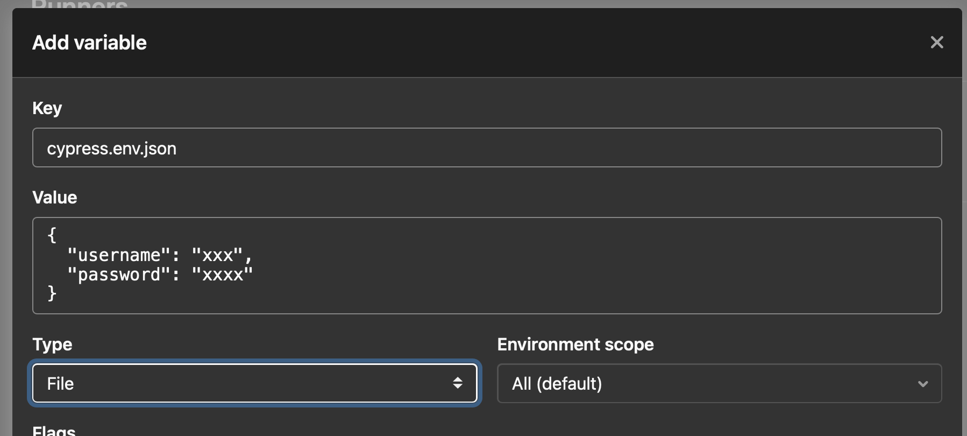Click the username line in the Value box
Screen dimensions: 967x436
pyautogui.click(x=159, y=254)
